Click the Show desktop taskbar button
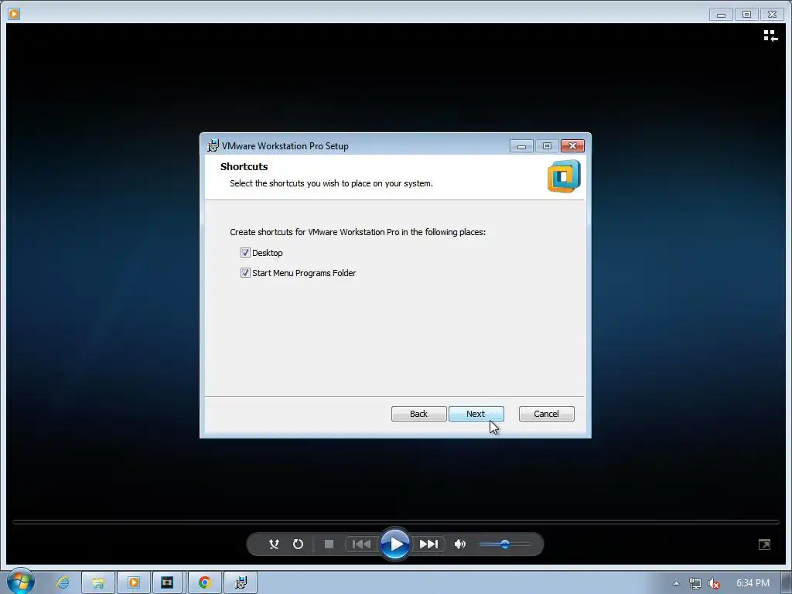Viewport: 792px width, 594px height. click(x=787, y=582)
